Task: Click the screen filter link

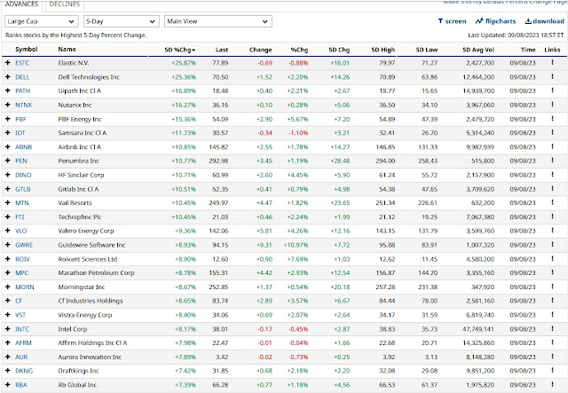Action: (452, 21)
